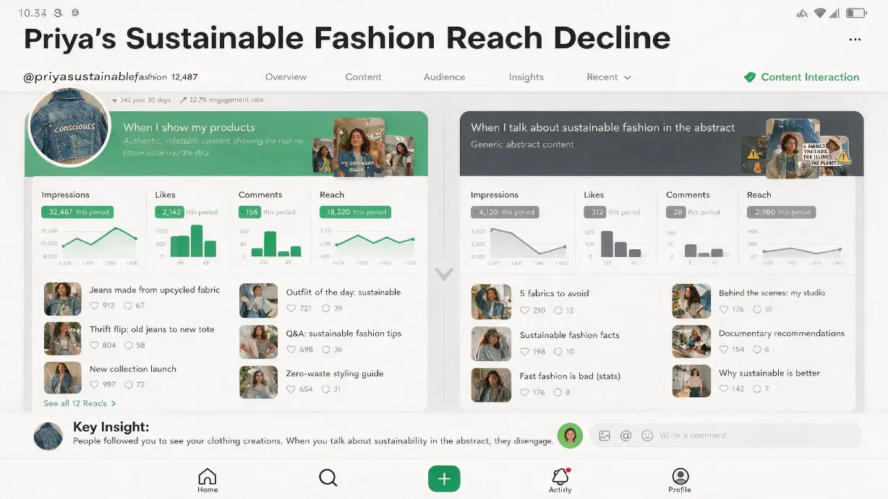Click the 156 comments badge
This screenshot has width=888, height=499.
click(250, 212)
